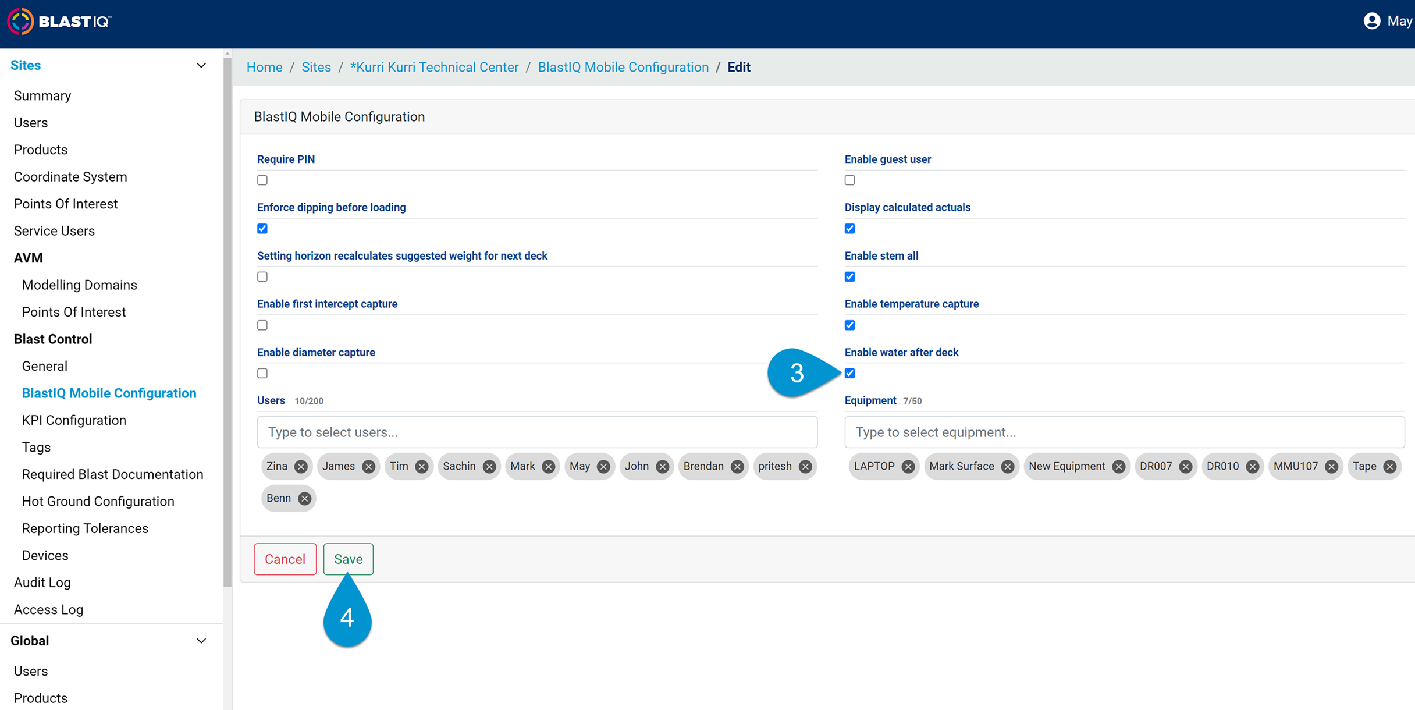Open Devices under Blast Control

pos(45,556)
